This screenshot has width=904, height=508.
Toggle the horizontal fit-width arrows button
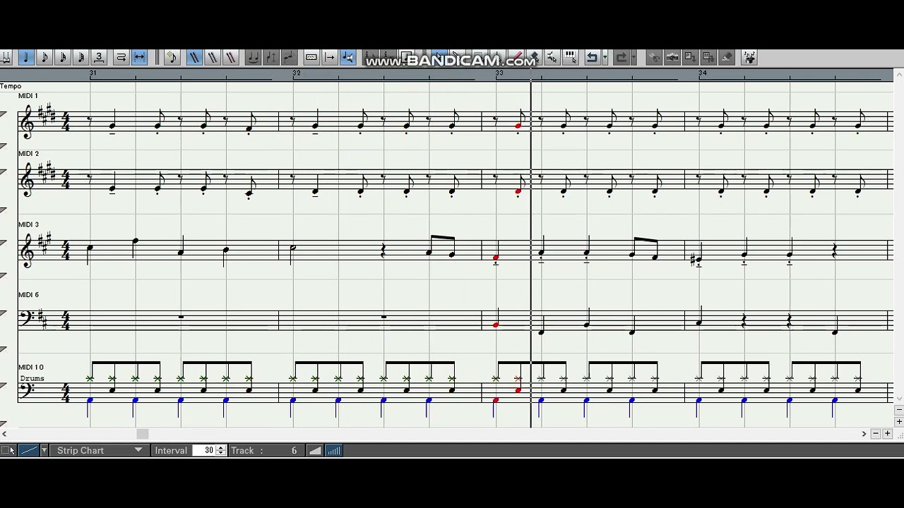139,57
